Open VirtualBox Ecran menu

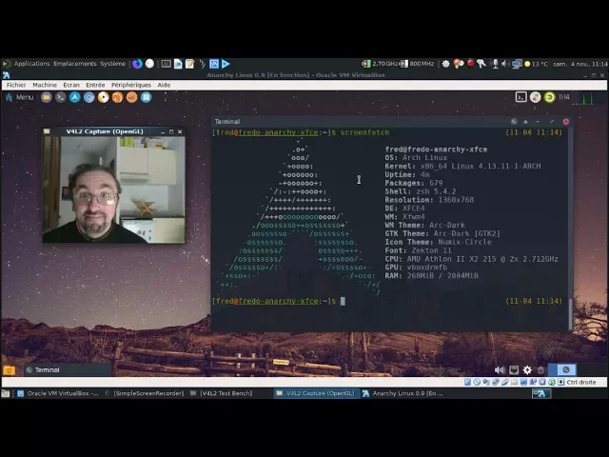tap(71, 85)
